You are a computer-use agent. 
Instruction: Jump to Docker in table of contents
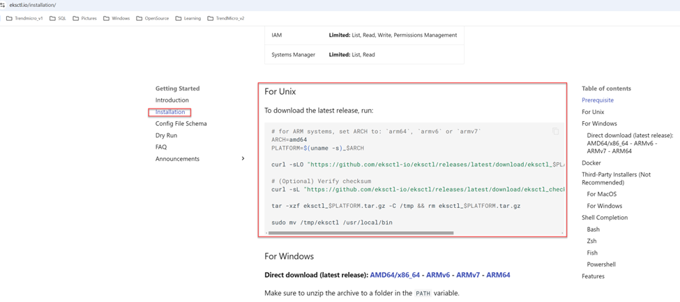tap(591, 163)
